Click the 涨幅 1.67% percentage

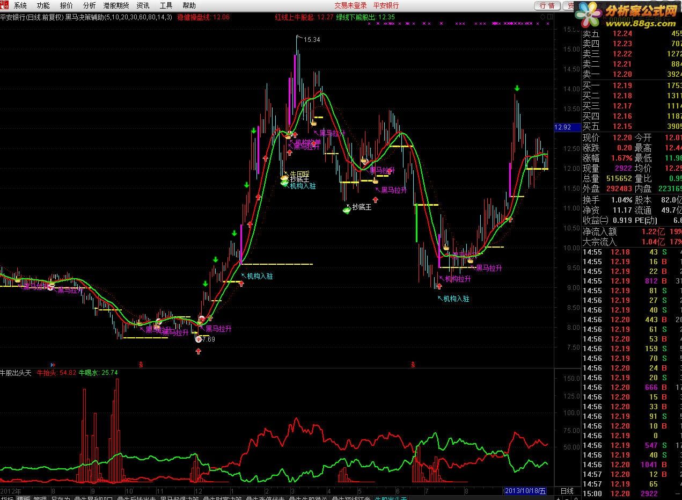click(607, 158)
